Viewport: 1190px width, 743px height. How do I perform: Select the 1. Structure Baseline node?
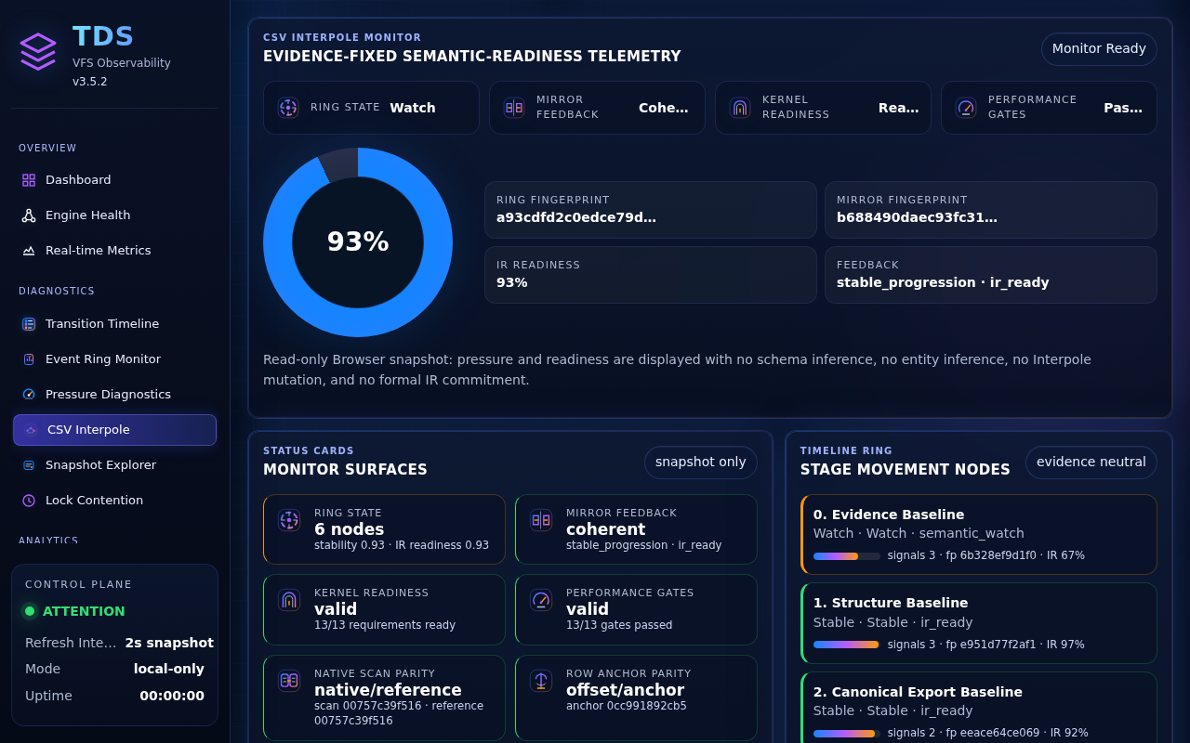coord(979,623)
